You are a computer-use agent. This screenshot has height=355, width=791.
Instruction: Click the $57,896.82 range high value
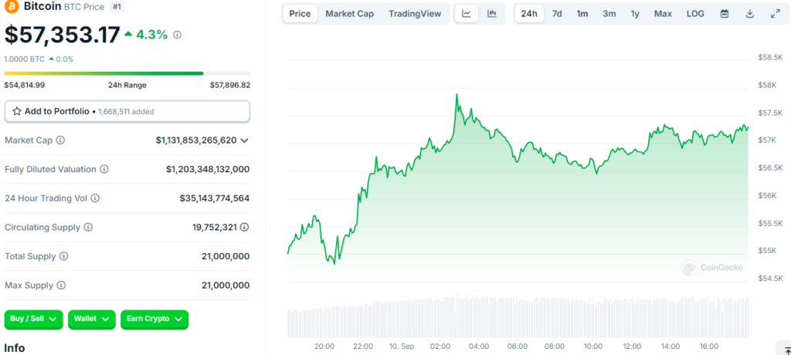point(230,85)
